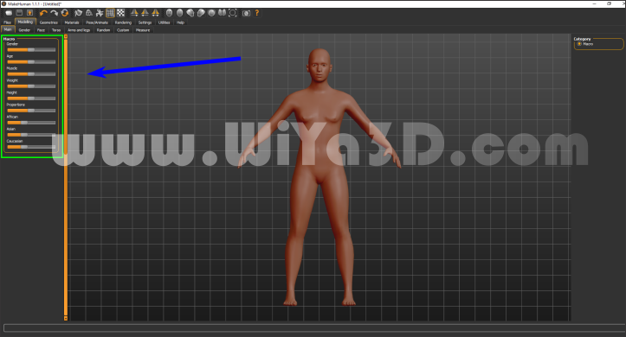Click the 3D human model in viewport
Screen dimensions: 626x337
point(319,177)
